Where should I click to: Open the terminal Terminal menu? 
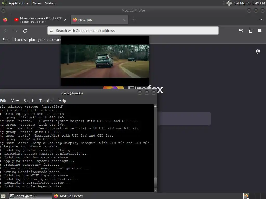point(46,101)
